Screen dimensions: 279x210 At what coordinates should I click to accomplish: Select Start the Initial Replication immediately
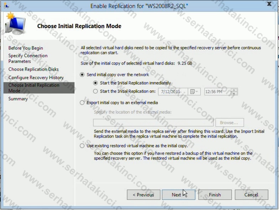[95, 83]
